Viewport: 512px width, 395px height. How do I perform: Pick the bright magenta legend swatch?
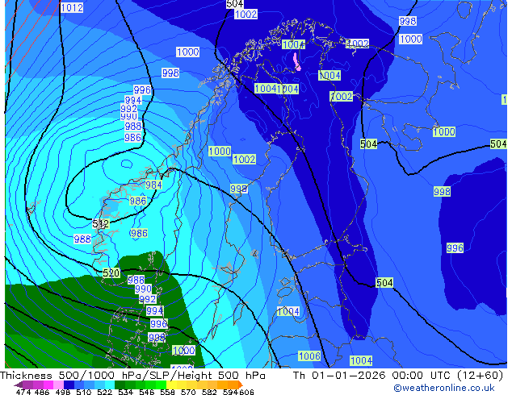[x=48, y=385]
